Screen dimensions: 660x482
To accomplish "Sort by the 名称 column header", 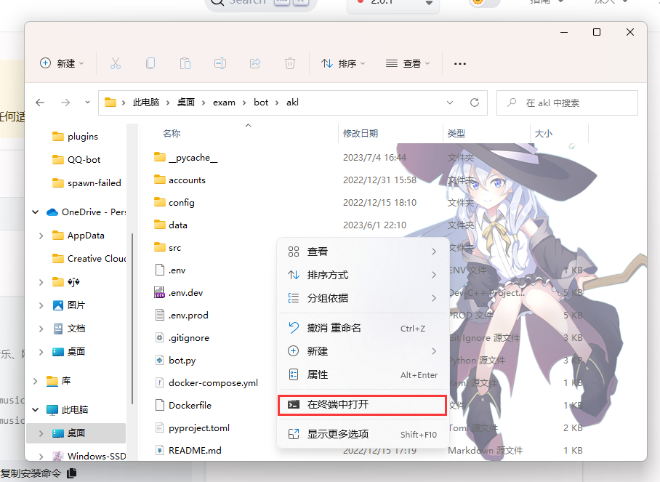I will (172, 134).
